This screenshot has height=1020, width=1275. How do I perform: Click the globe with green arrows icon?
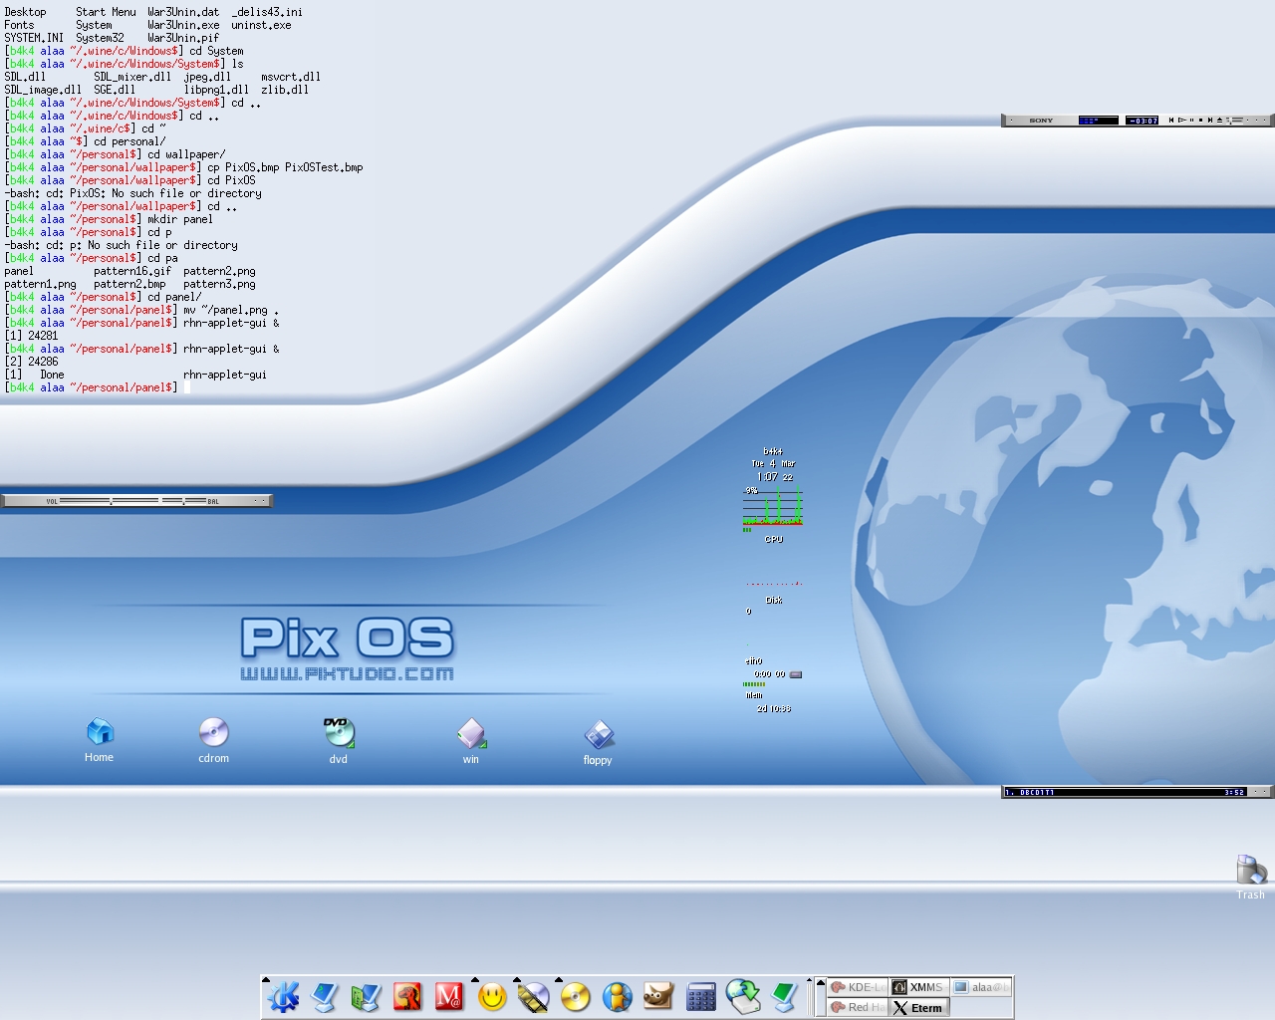pyautogui.click(x=743, y=997)
